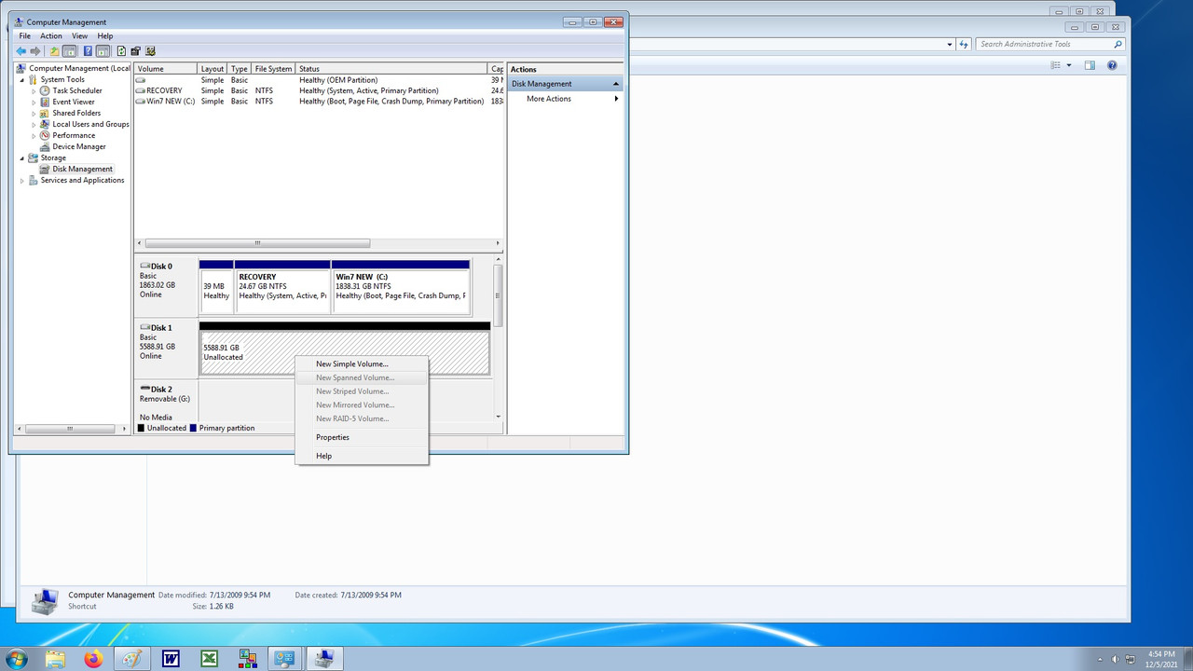Open Microsoft Word from the taskbar
This screenshot has height=671, width=1193.
(x=171, y=659)
